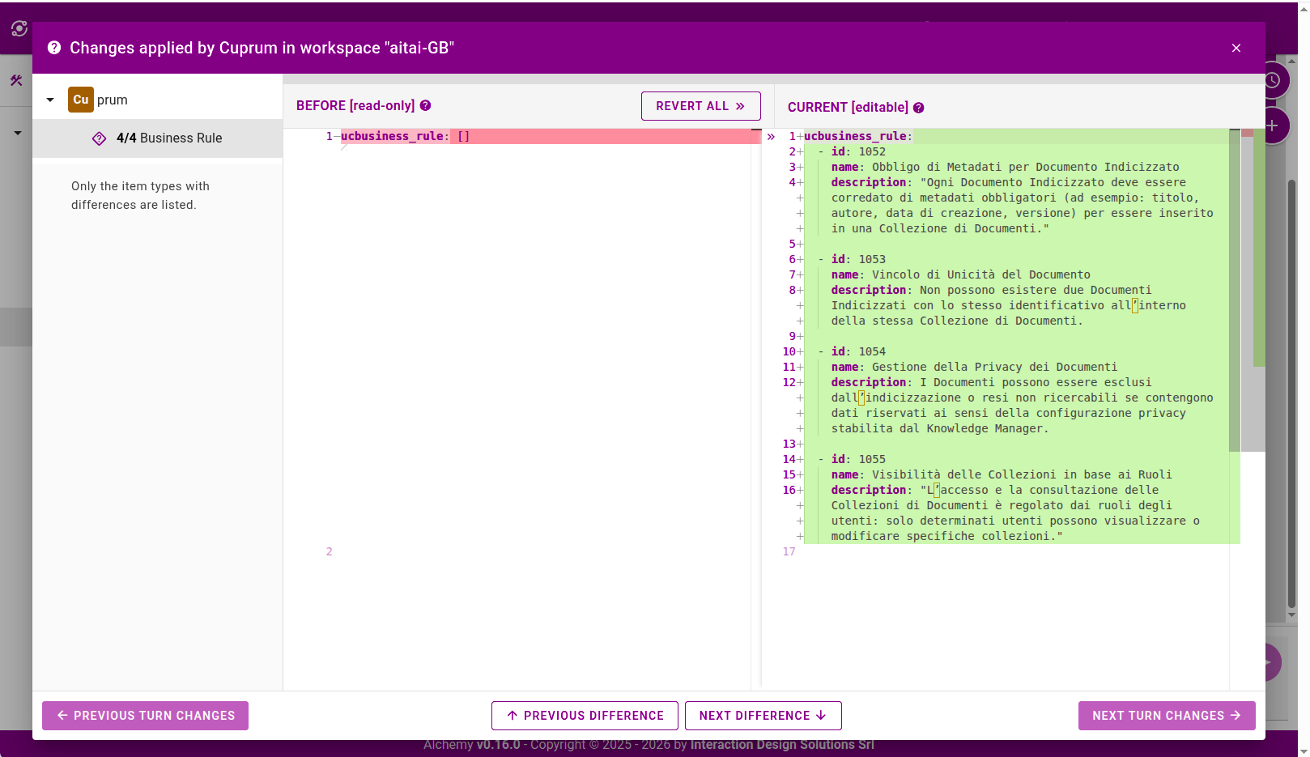Viewport: 1310px width, 757px height.
Task: Click the app logo icon top-left
Action: (19, 28)
